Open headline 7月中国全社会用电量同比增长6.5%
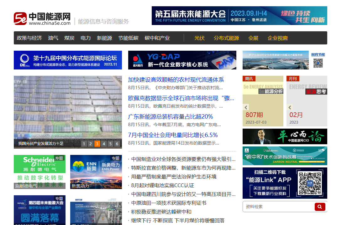 (x=173, y=135)
